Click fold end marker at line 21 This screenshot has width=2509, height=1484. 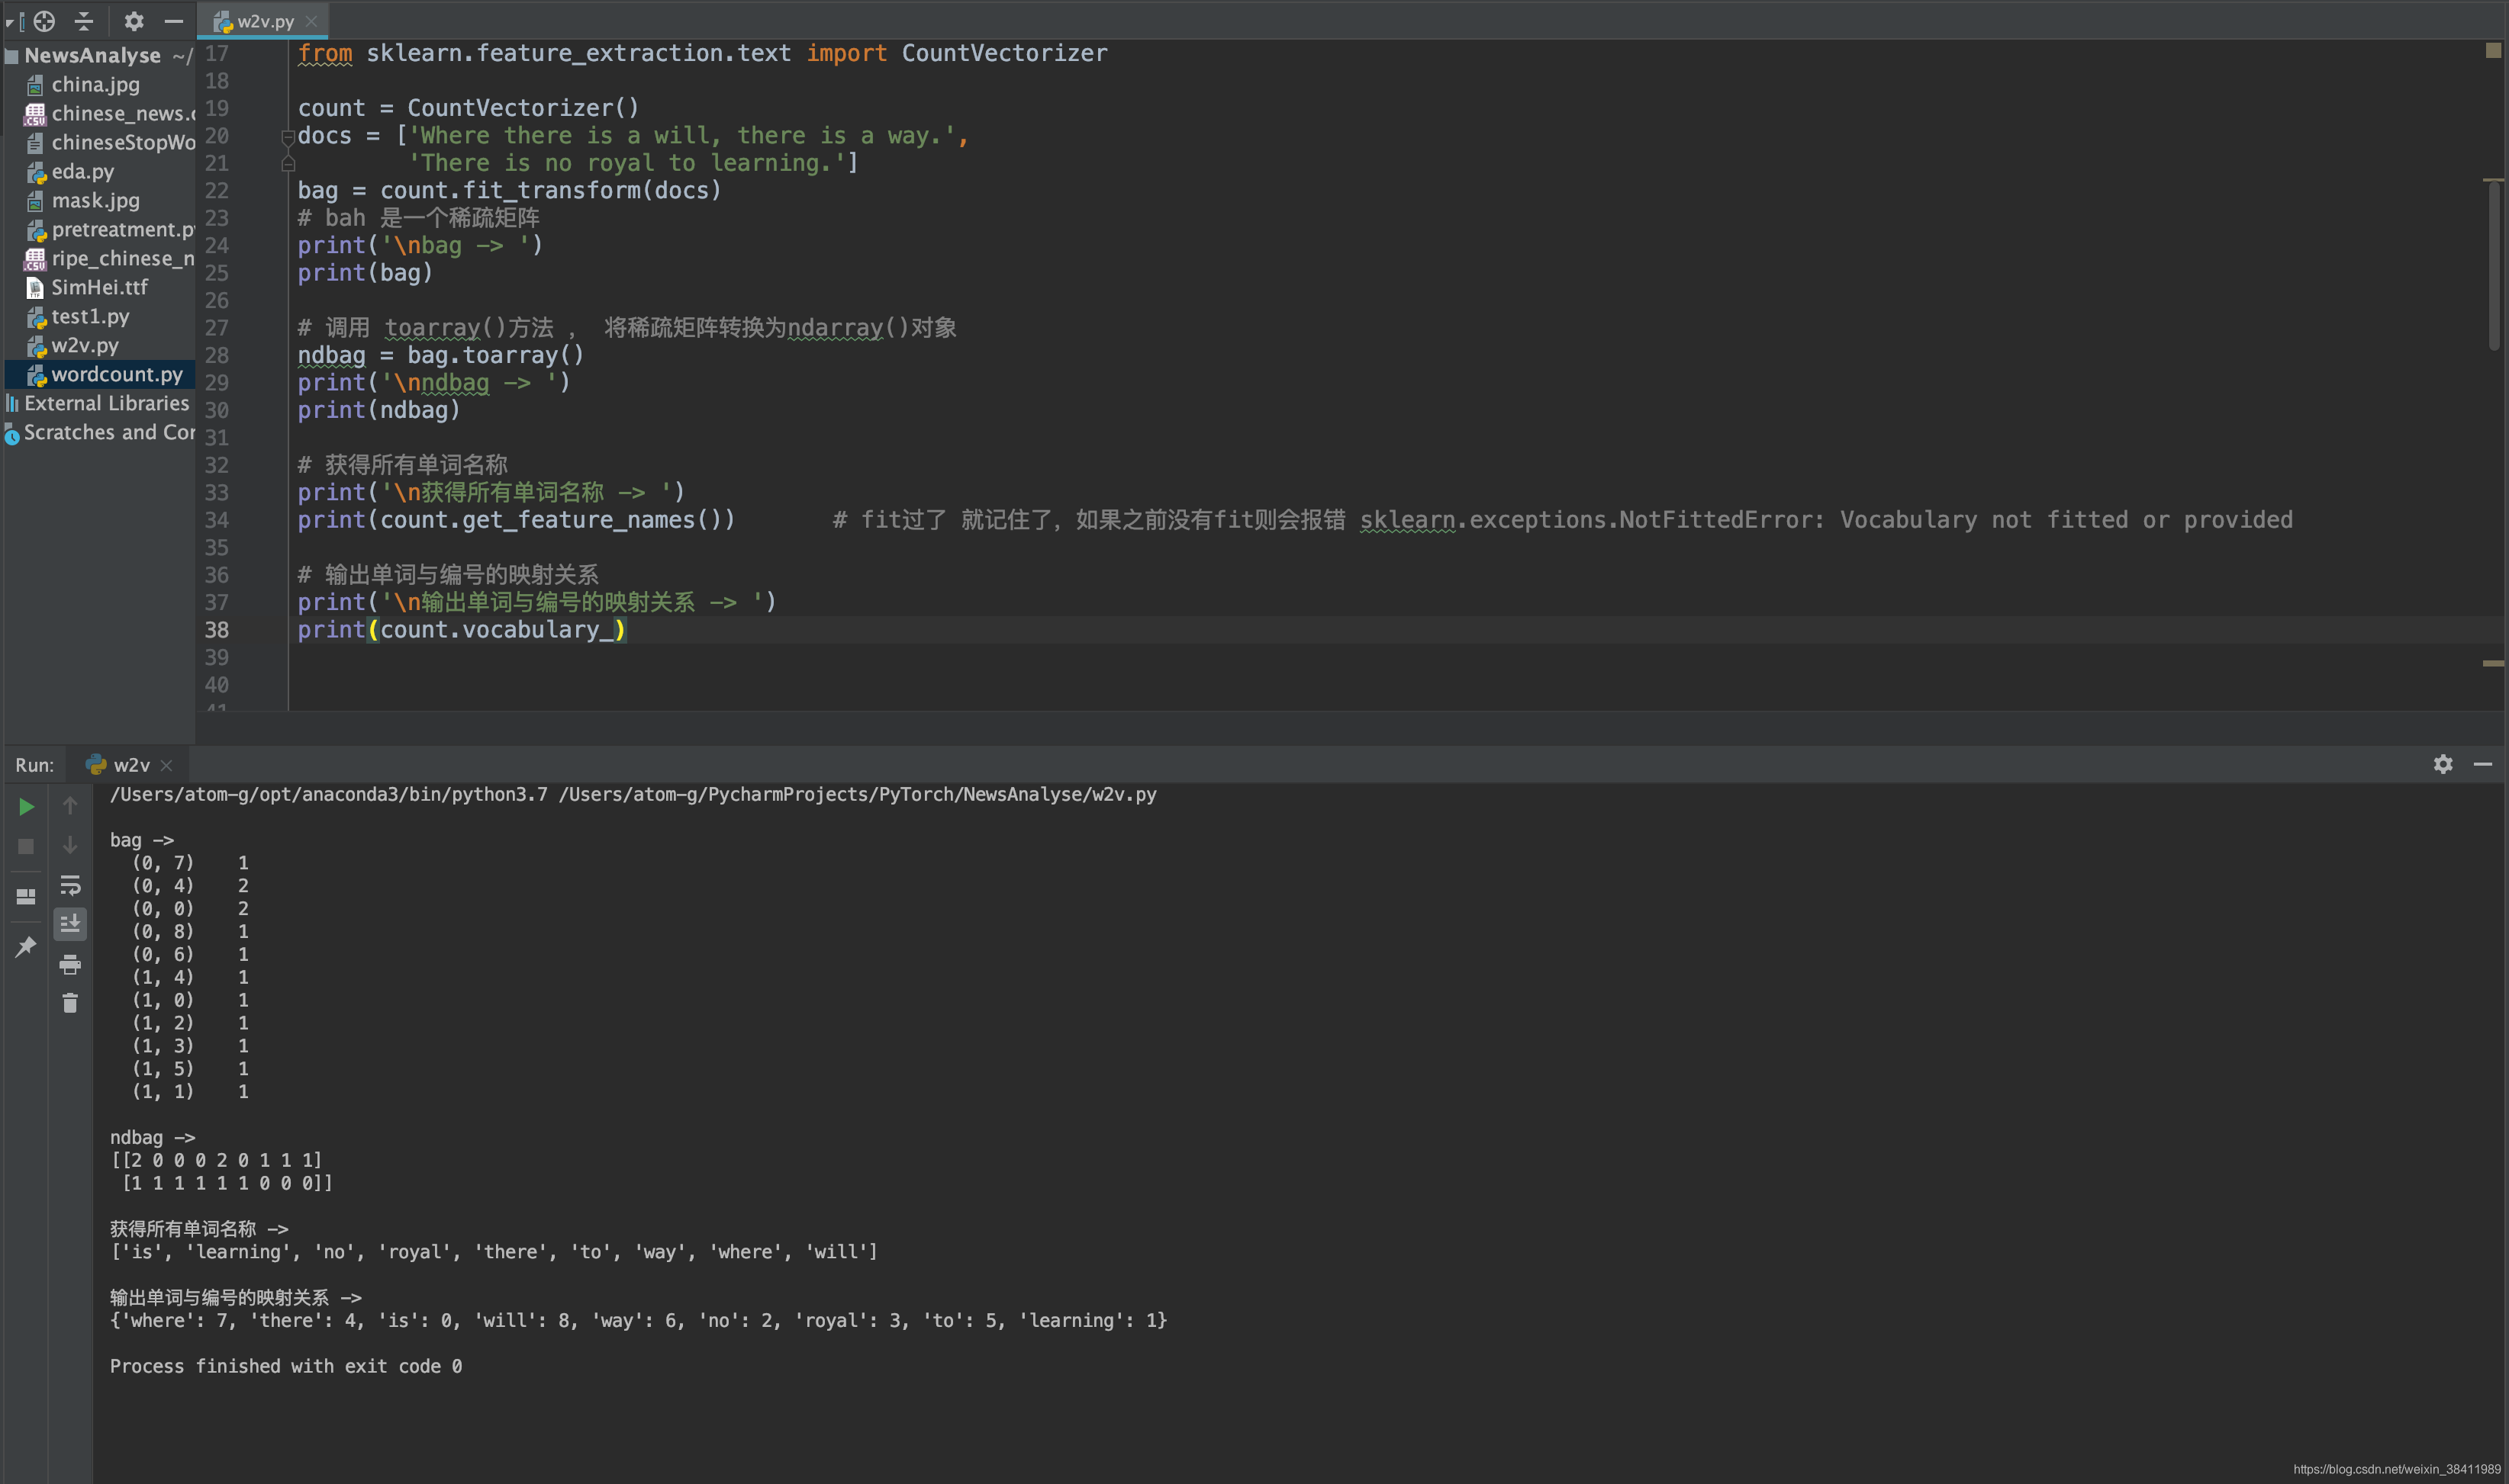288,163
